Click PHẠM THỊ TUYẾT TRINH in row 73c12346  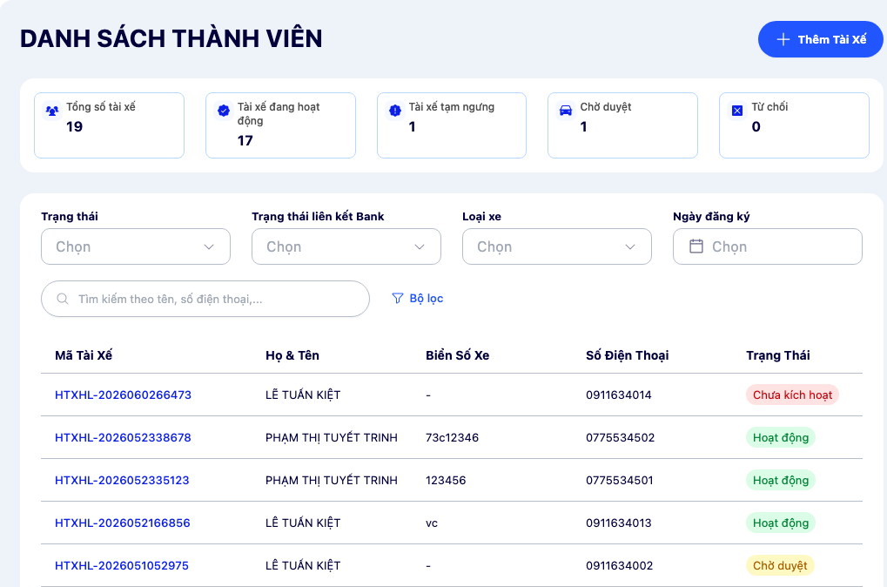[332, 437]
